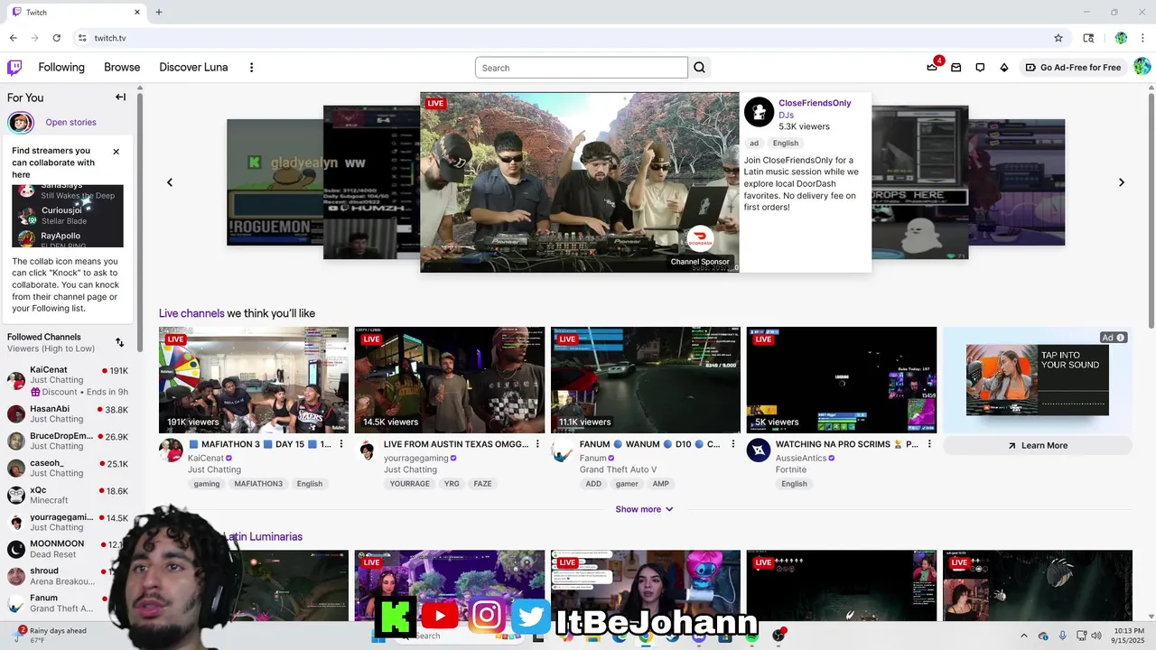Click the search magnifier button
This screenshot has height=650, width=1156.
[x=699, y=68]
